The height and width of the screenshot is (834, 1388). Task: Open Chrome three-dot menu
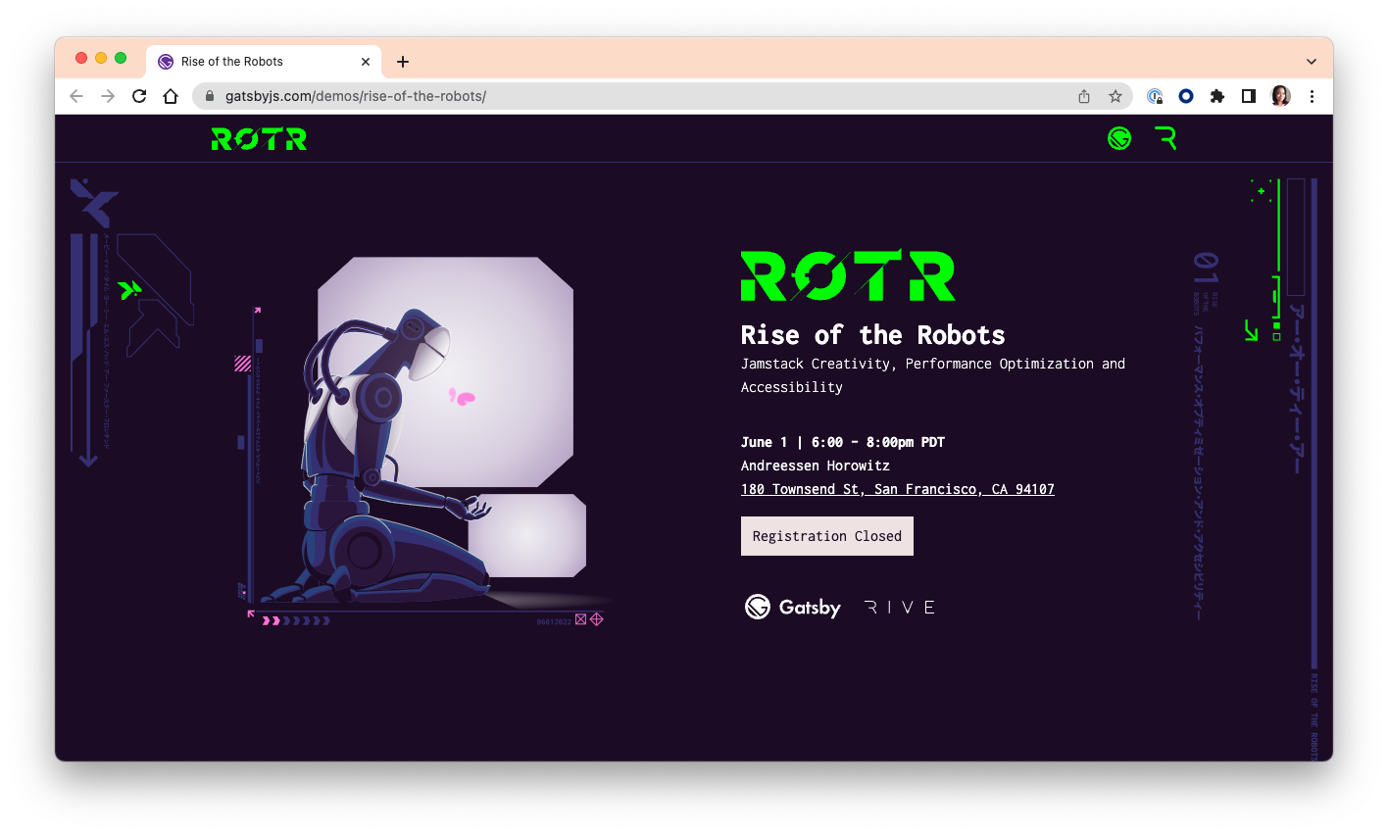point(1312,96)
